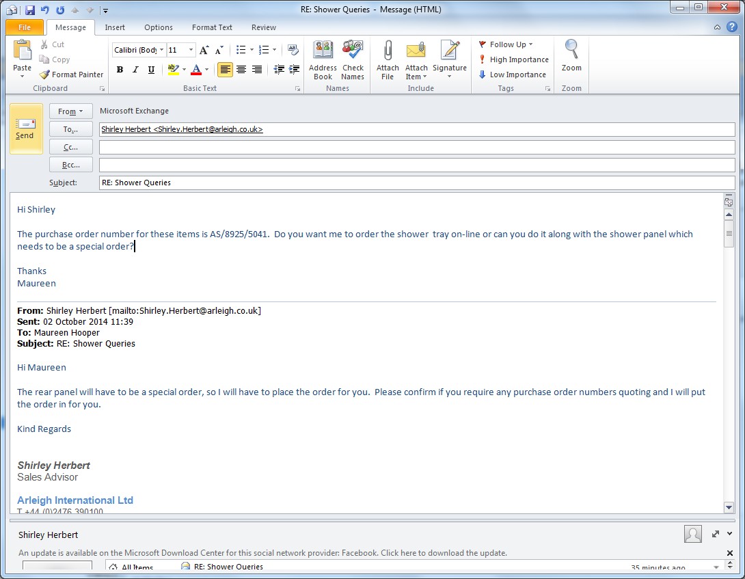Decrease the paragraph indent
The width and height of the screenshot is (745, 579).
coord(279,70)
